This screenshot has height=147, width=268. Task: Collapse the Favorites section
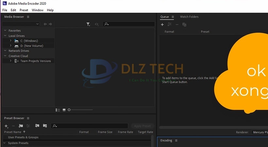pyautogui.click(x=5, y=30)
